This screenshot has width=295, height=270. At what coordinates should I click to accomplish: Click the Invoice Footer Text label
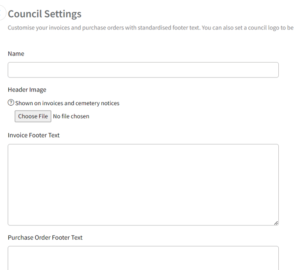pyautogui.click(x=34, y=135)
